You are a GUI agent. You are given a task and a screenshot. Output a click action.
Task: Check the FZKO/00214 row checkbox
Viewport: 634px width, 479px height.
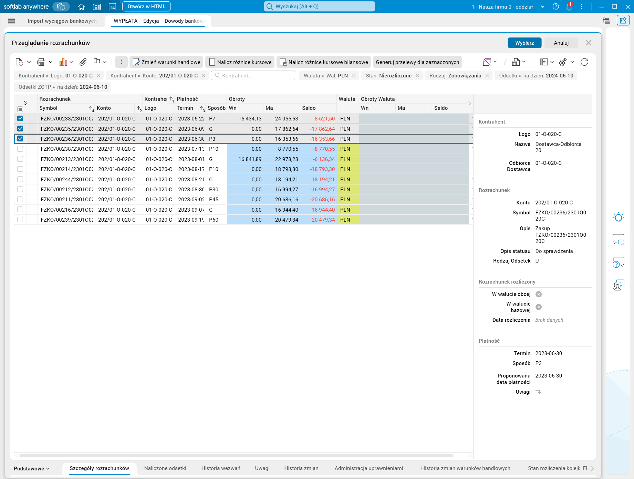(x=20, y=169)
